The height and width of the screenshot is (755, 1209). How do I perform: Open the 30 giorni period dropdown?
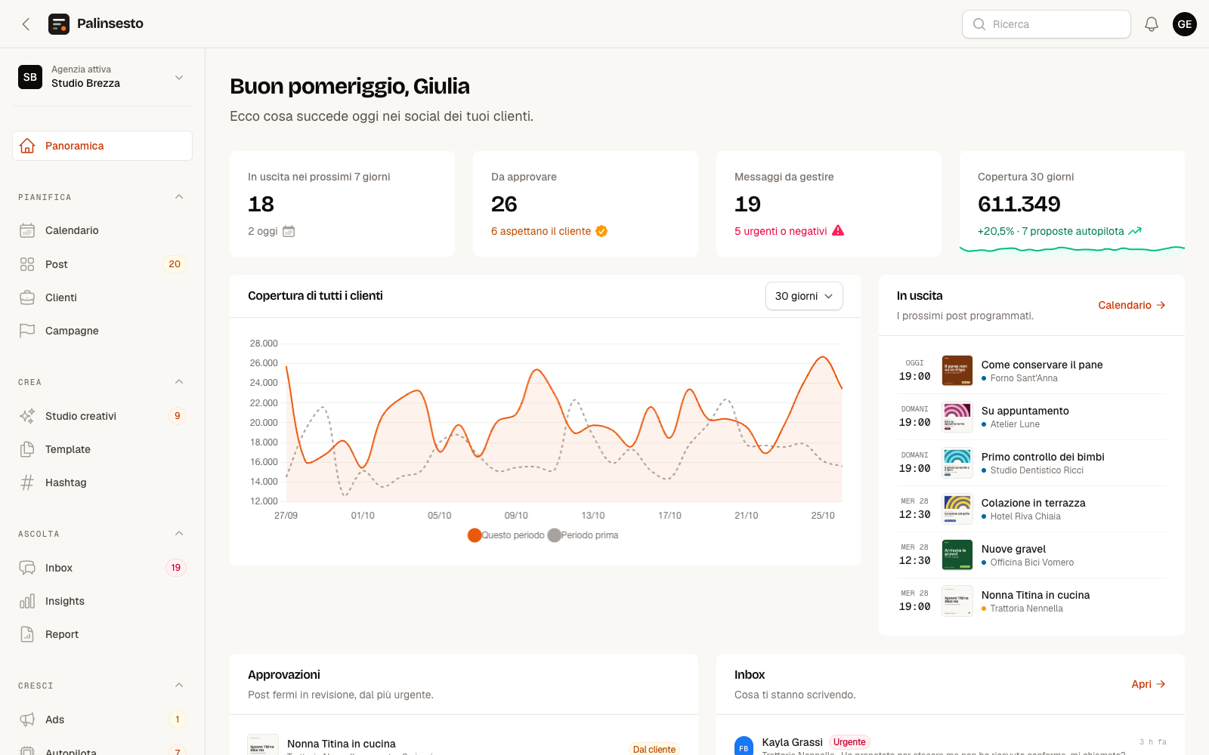[804, 296]
